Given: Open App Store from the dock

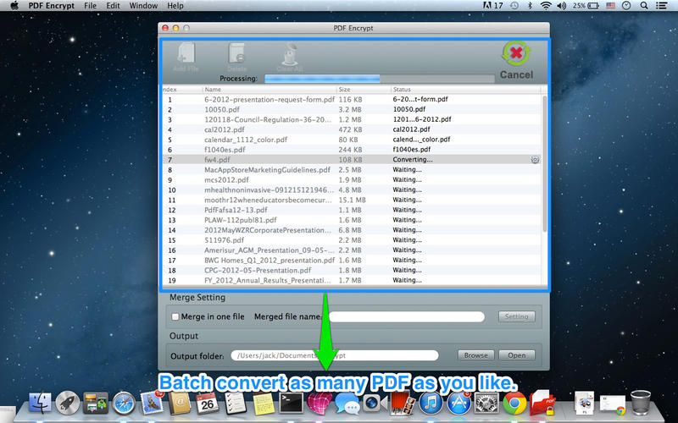Looking at the screenshot, I should point(458,404).
